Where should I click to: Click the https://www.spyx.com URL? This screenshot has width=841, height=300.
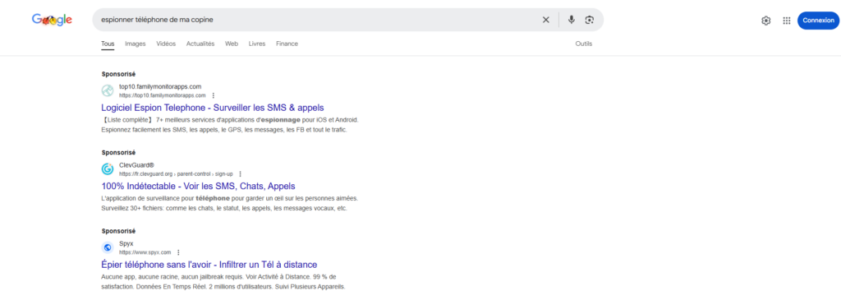point(145,252)
